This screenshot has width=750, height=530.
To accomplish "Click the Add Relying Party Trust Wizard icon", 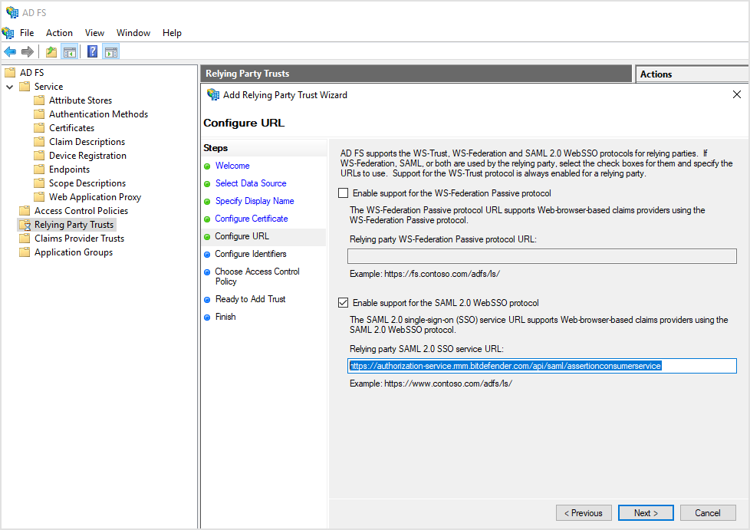I will pyautogui.click(x=212, y=94).
